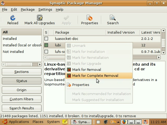
Task: Launch Firefox from the bottom panel
Action: click(x=124, y=122)
